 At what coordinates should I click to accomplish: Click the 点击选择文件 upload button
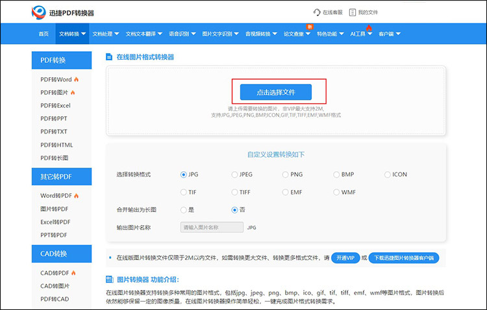[x=276, y=92]
